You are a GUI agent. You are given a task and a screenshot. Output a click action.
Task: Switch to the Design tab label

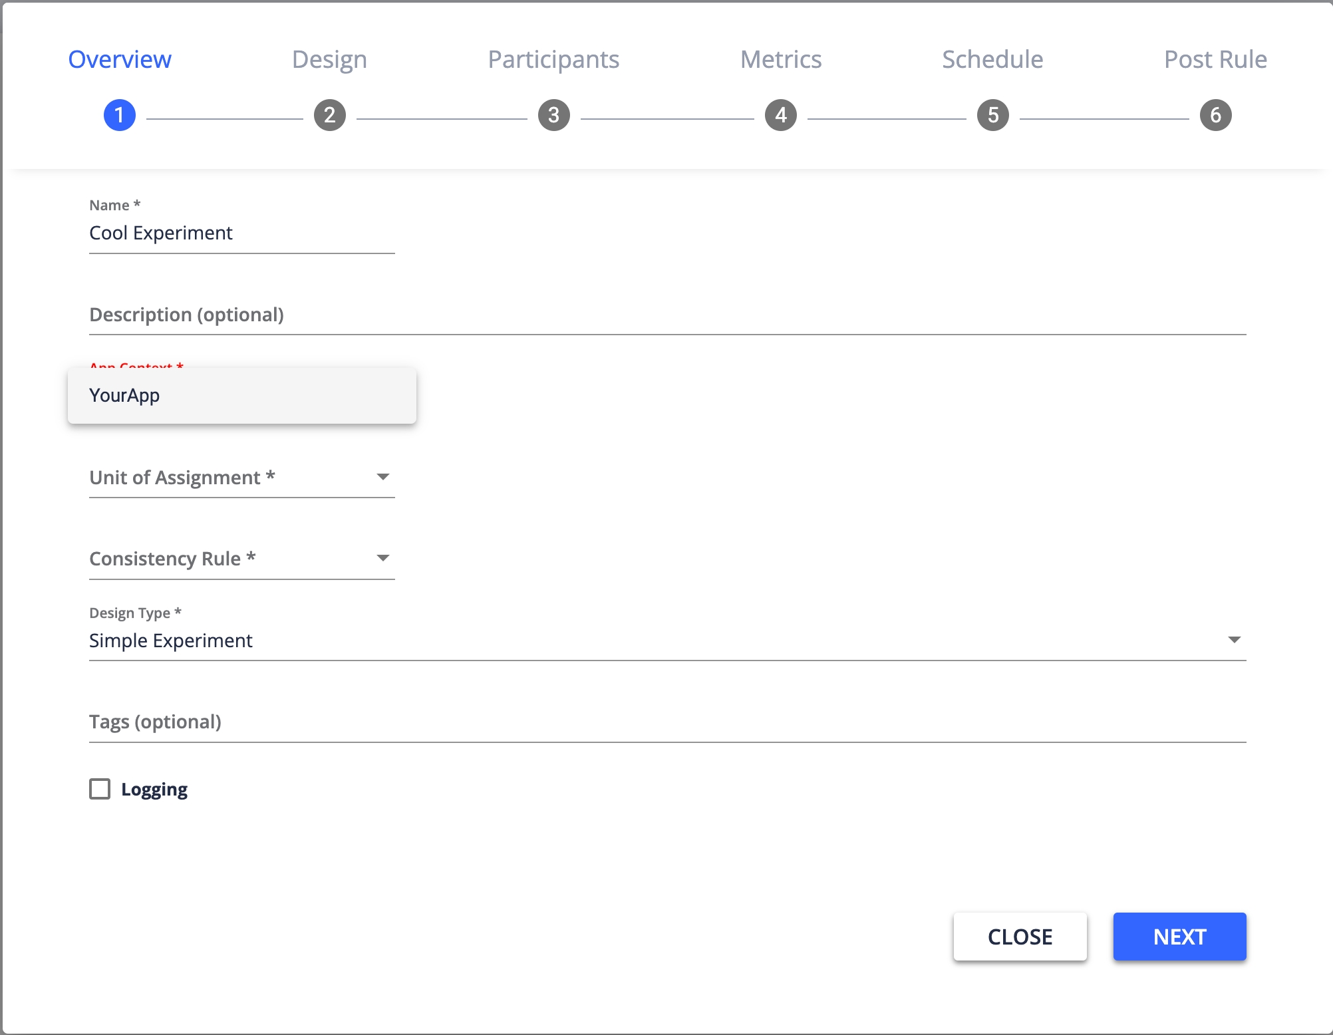[329, 60]
